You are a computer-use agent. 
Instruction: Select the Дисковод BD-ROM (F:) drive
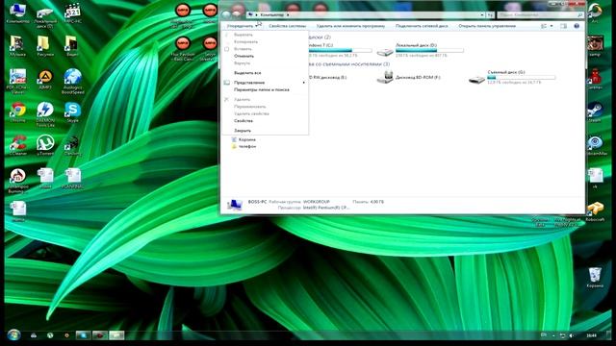408,77
